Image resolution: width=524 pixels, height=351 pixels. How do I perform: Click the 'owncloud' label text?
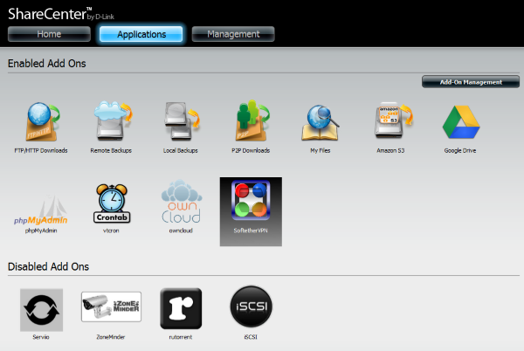[x=181, y=231]
